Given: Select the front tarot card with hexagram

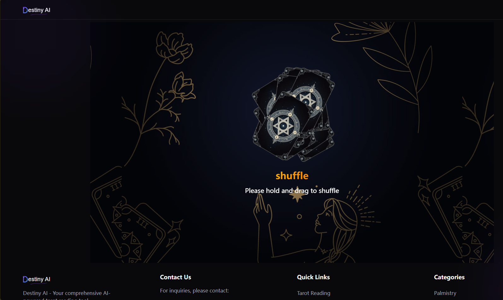Looking at the screenshot, I should click(x=283, y=126).
